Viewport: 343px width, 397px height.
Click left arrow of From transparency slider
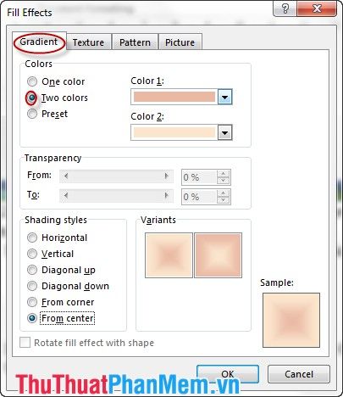66,176
